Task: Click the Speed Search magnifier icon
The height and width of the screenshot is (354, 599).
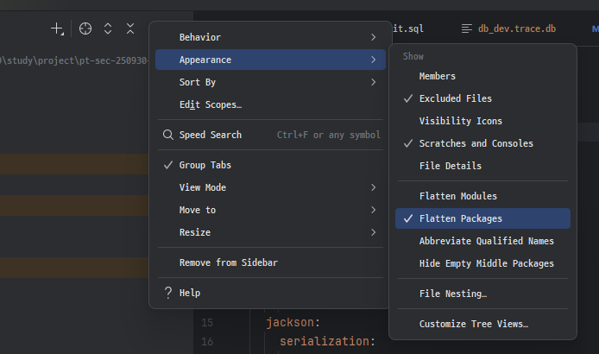Action: pos(168,135)
